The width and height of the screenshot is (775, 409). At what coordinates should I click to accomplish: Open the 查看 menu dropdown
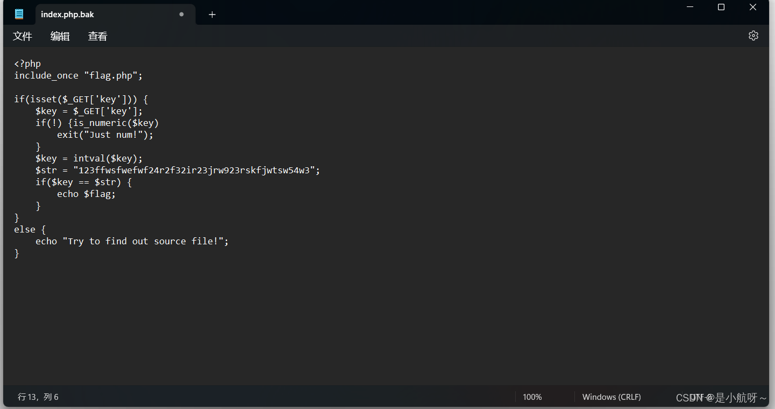(97, 36)
